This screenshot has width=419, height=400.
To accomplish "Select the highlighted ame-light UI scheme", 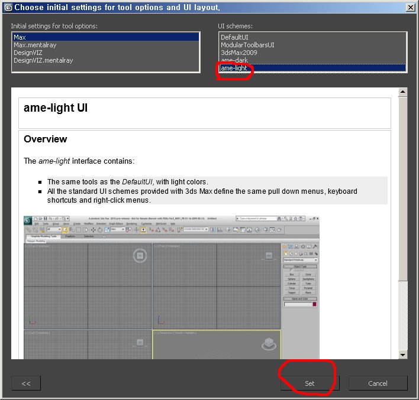I will (x=234, y=68).
